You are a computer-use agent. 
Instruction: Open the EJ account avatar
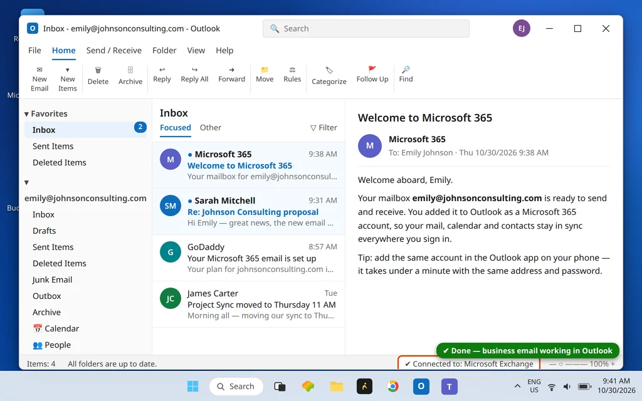521,28
